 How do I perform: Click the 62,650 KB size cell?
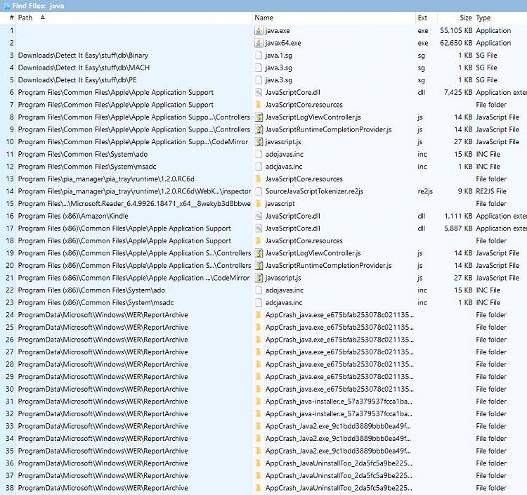tap(456, 43)
